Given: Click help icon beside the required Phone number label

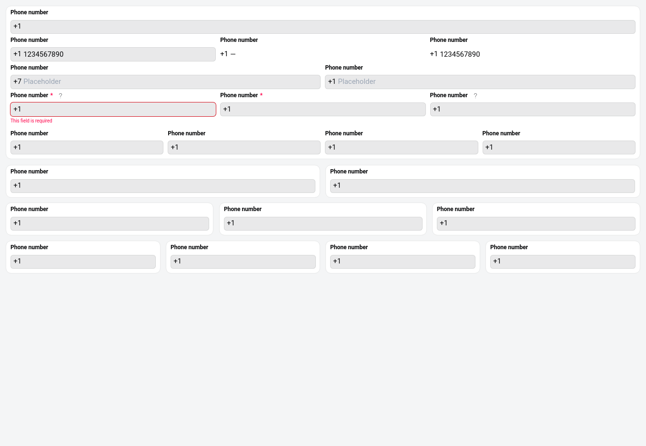Looking at the screenshot, I should point(61,96).
